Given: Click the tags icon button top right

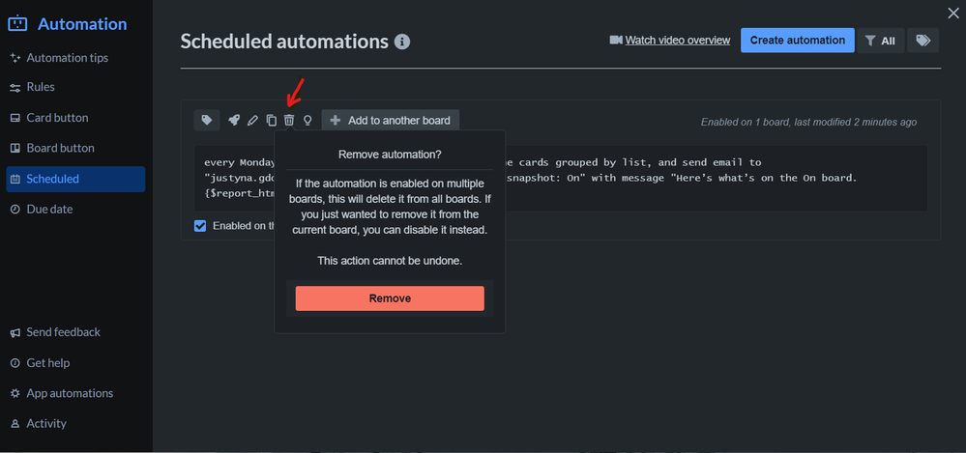Looking at the screenshot, I should pos(922,40).
